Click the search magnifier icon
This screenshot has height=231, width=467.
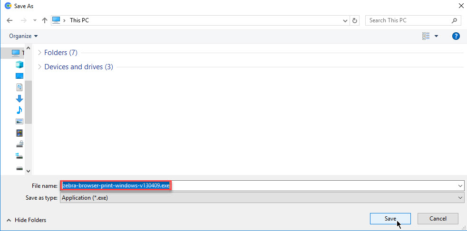coord(454,20)
